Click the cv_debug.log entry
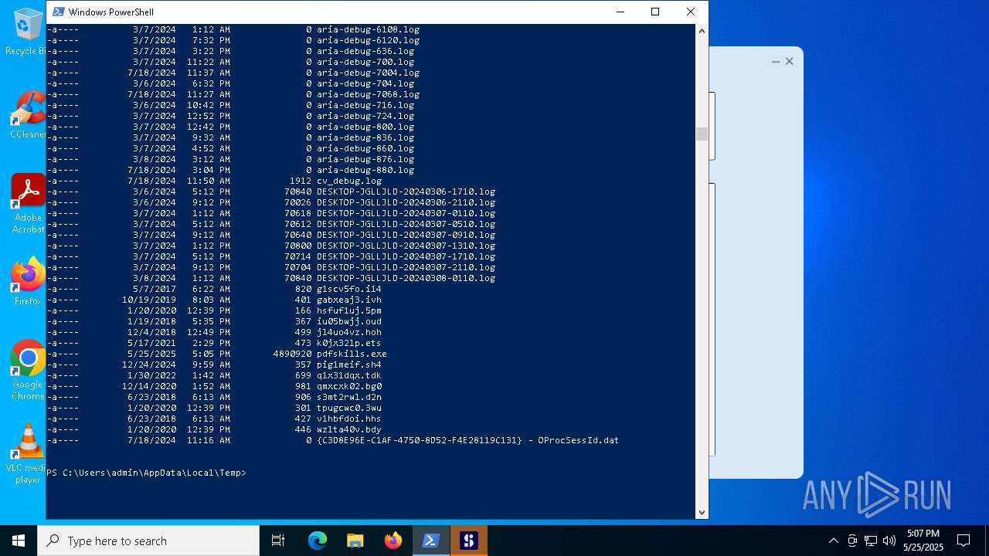989x556 pixels. [349, 181]
